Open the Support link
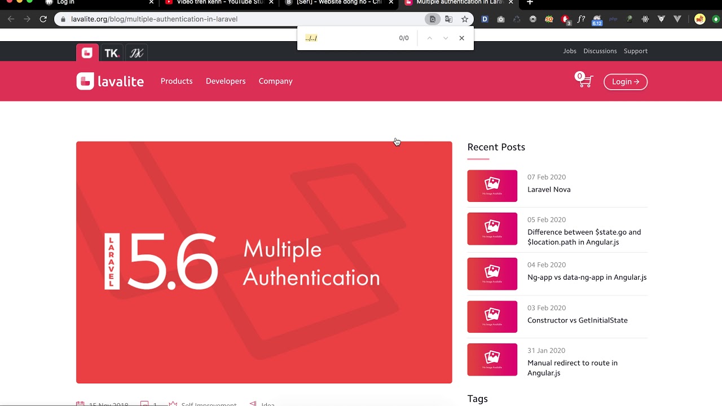 coord(636,51)
